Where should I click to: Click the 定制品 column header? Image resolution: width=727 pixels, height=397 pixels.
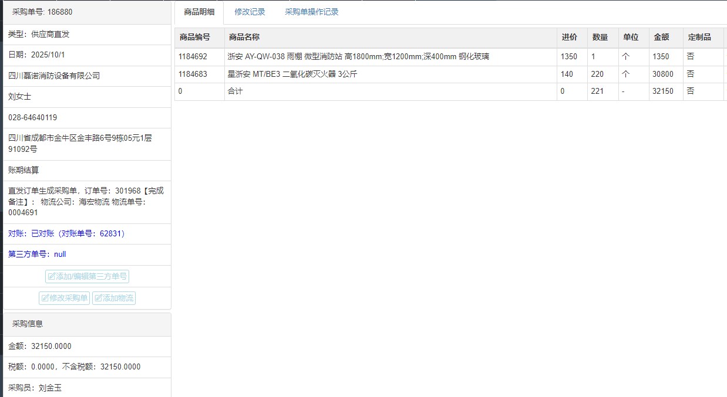tap(699, 37)
